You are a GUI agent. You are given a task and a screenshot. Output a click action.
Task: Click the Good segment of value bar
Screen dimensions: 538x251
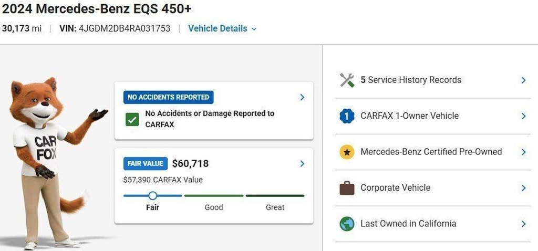click(214, 196)
